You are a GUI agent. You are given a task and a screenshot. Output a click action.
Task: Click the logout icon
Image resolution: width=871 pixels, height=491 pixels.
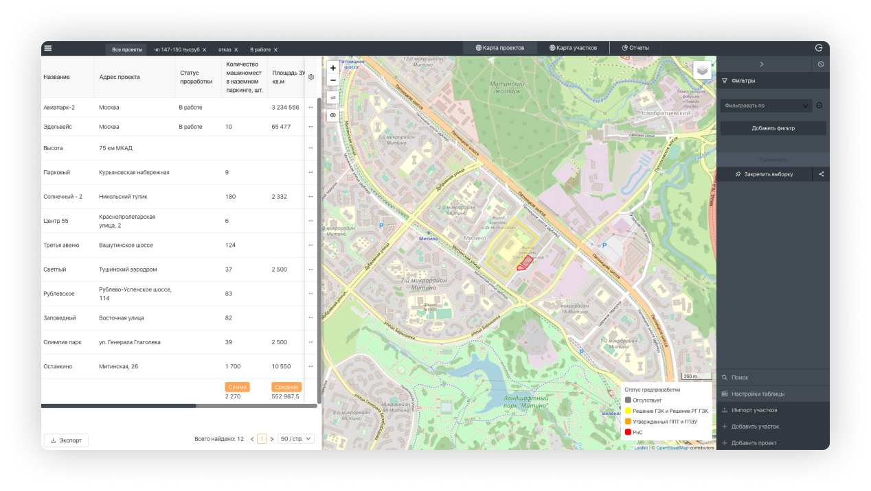click(x=819, y=48)
